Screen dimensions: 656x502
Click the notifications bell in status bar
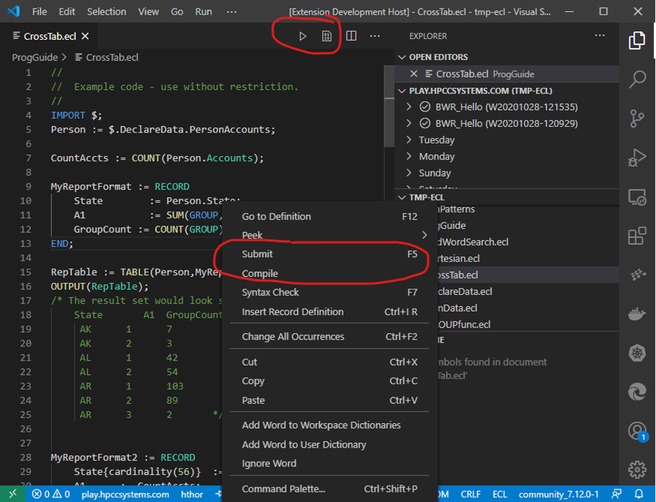click(639, 494)
